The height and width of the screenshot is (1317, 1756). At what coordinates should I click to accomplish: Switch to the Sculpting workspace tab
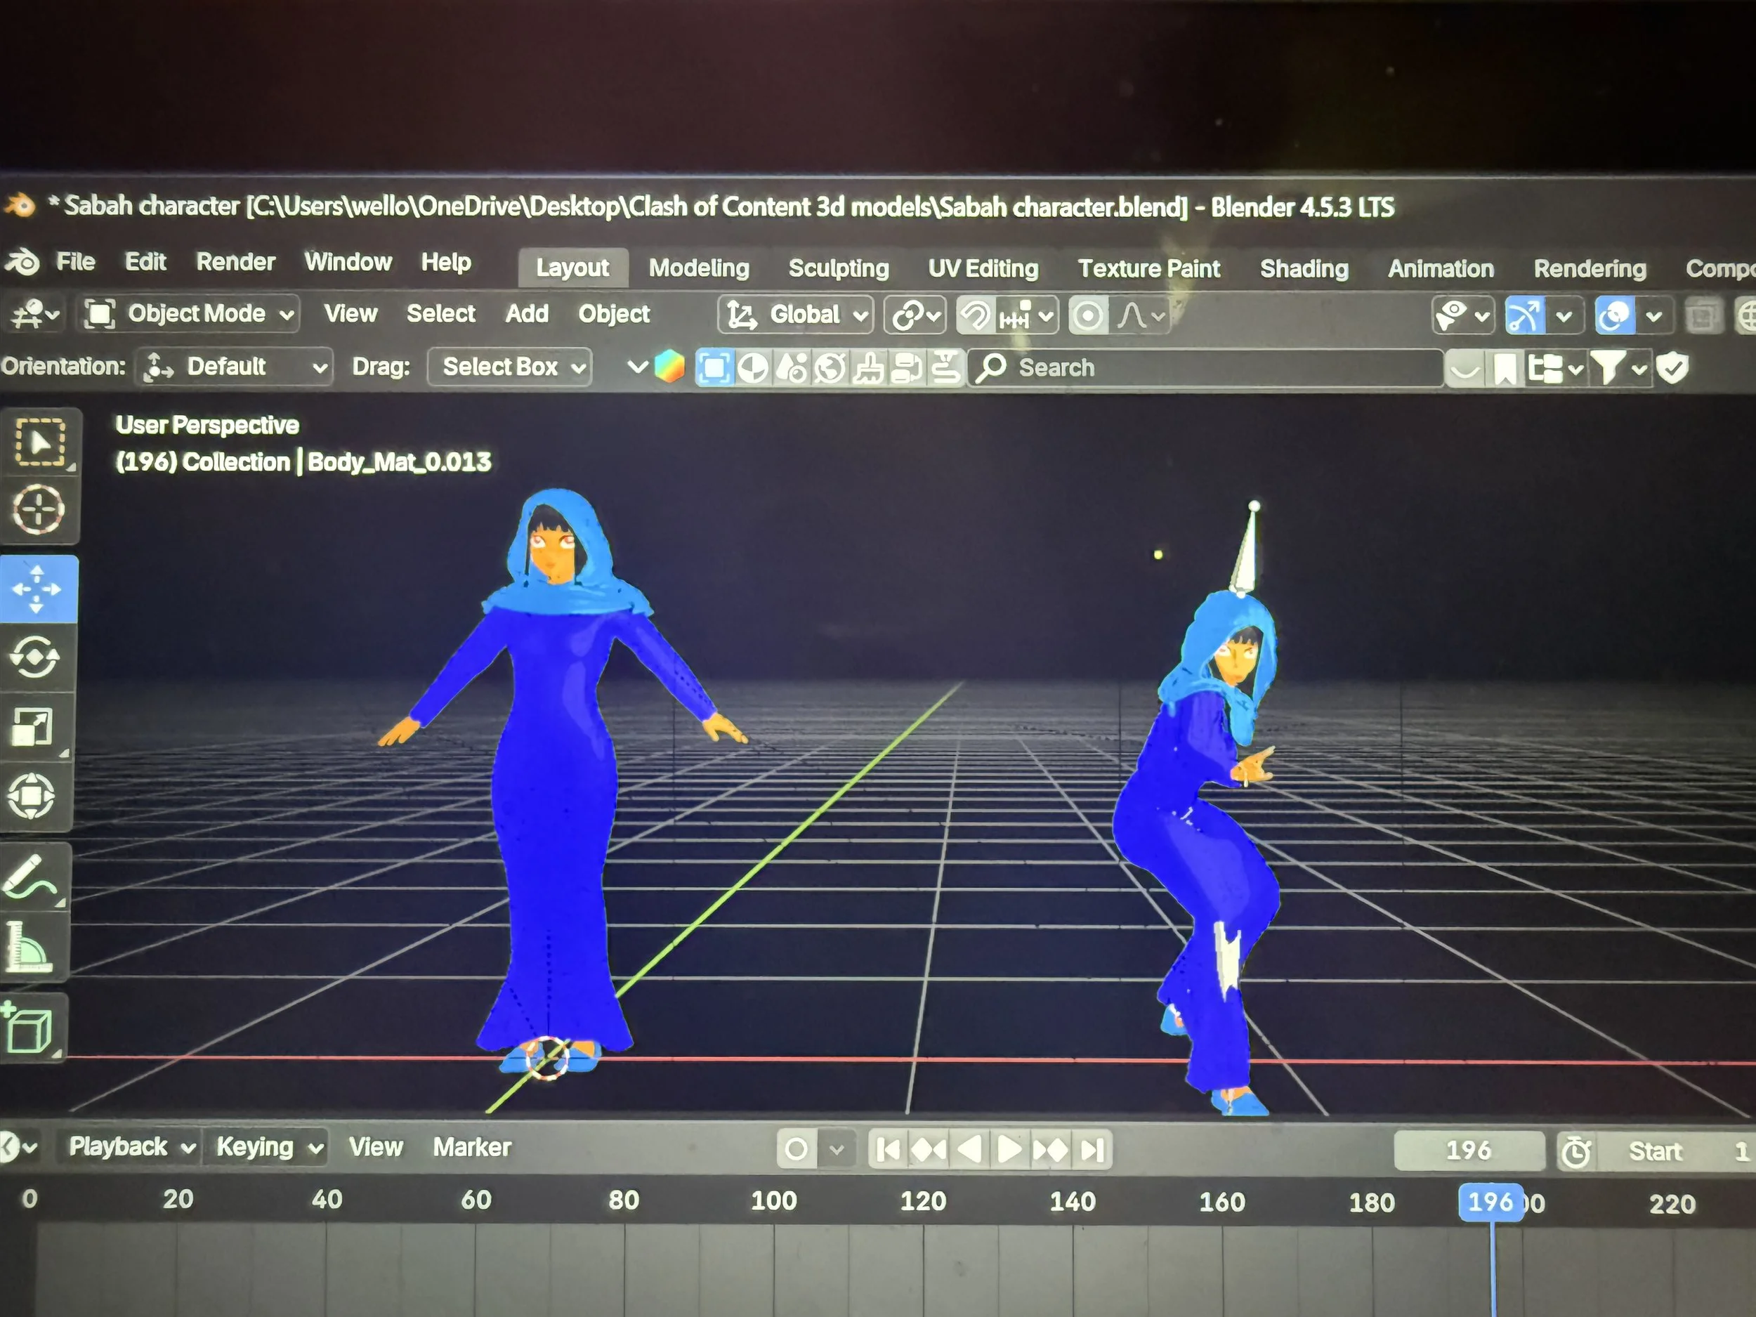838,268
